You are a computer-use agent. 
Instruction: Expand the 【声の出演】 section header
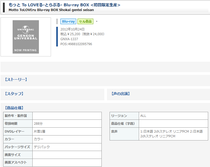(x=120, y=93)
